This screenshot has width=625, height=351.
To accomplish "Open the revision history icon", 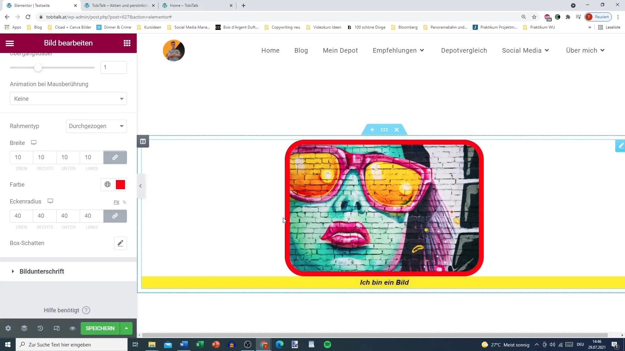I will [x=40, y=328].
